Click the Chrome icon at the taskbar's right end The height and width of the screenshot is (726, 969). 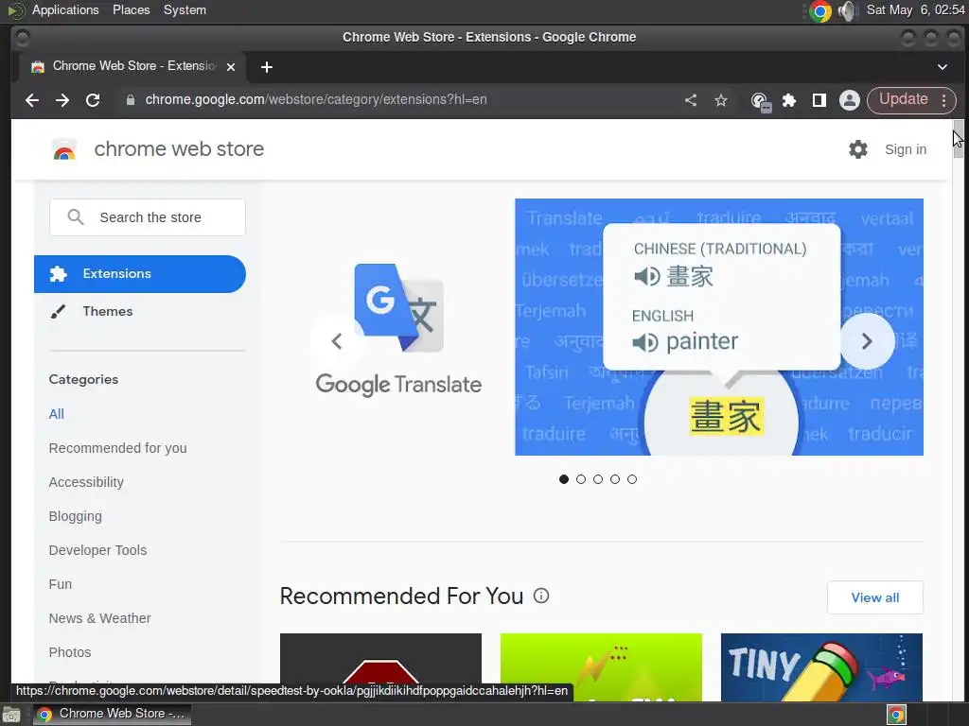897,715
